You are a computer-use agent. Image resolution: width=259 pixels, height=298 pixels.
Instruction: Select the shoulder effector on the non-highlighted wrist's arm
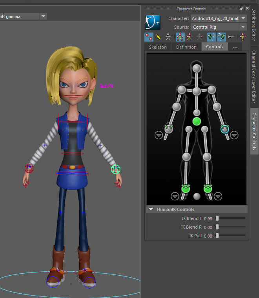[x=182, y=90]
